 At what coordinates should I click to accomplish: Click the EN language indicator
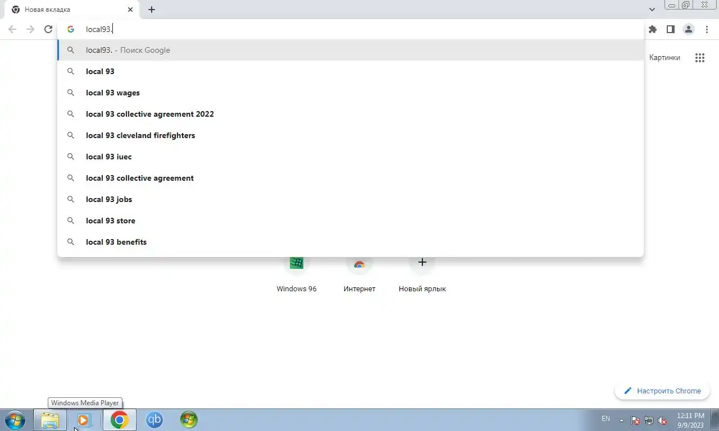click(606, 419)
